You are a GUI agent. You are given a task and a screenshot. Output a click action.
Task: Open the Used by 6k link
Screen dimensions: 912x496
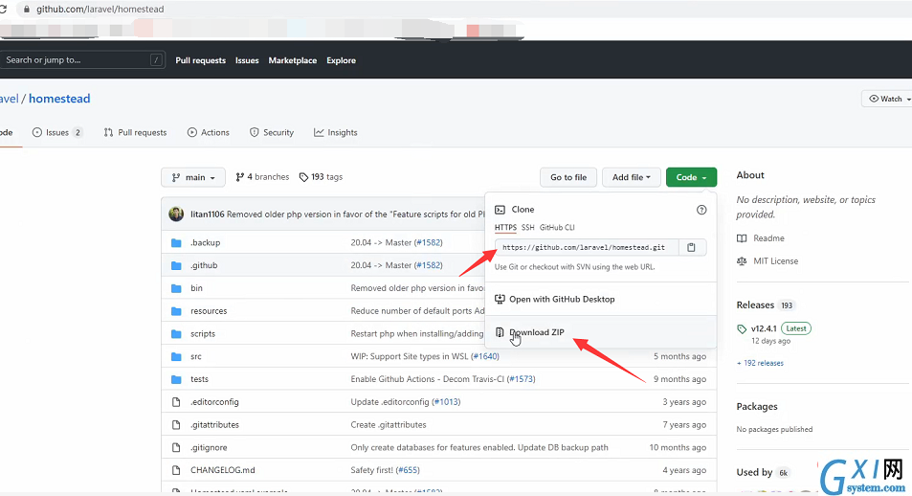(763, 472)
